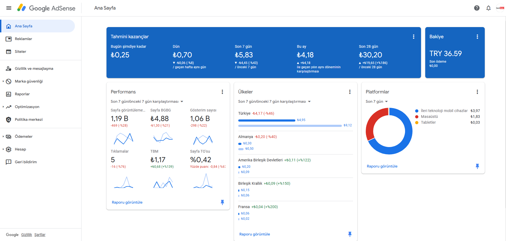The width and height of the screenshot is (506, 241).
Task: Open Bakiye card three-dot menu
Action: tap(477, 37)
